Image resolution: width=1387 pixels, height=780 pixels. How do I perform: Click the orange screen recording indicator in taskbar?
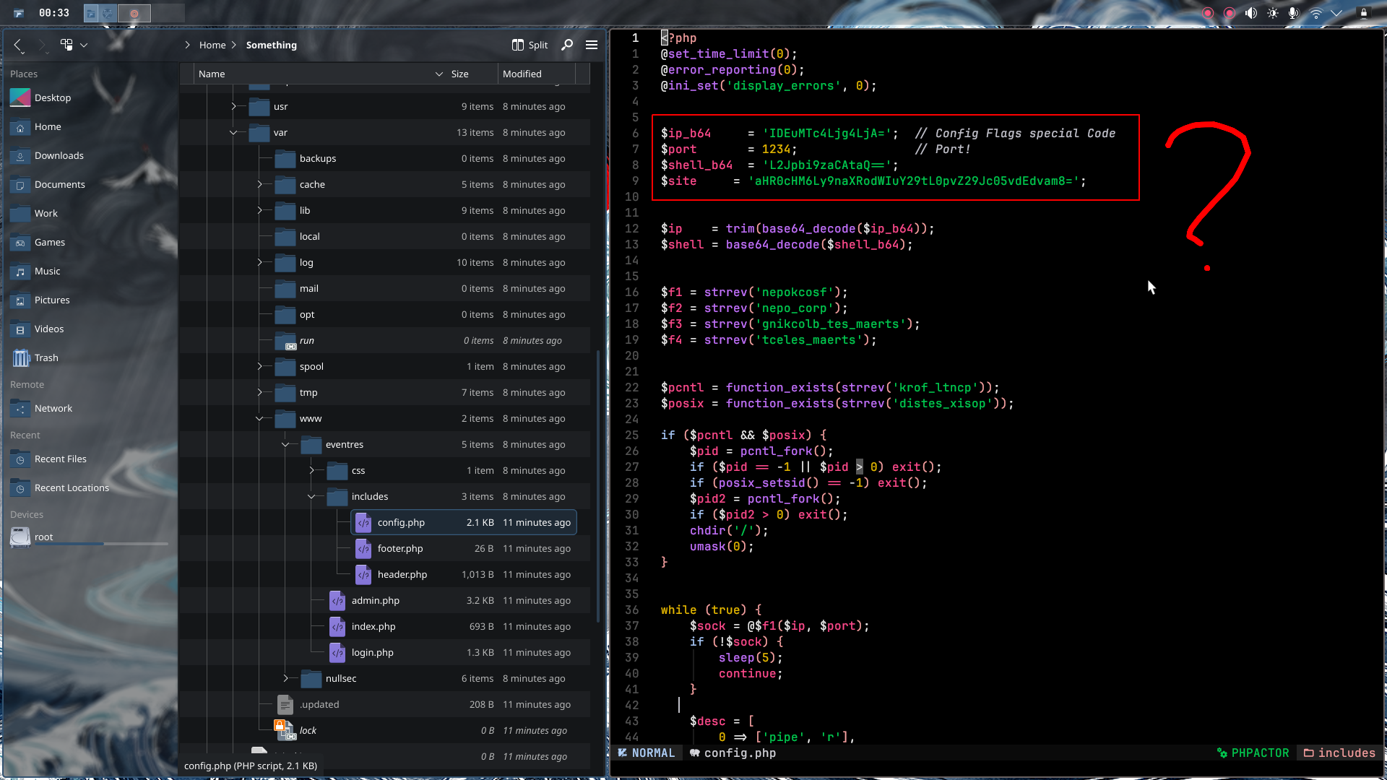tap(134, 12)
